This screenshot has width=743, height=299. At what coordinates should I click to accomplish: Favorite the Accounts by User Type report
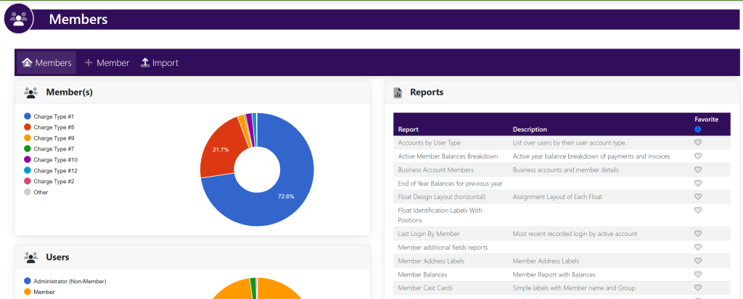point(698,143)
